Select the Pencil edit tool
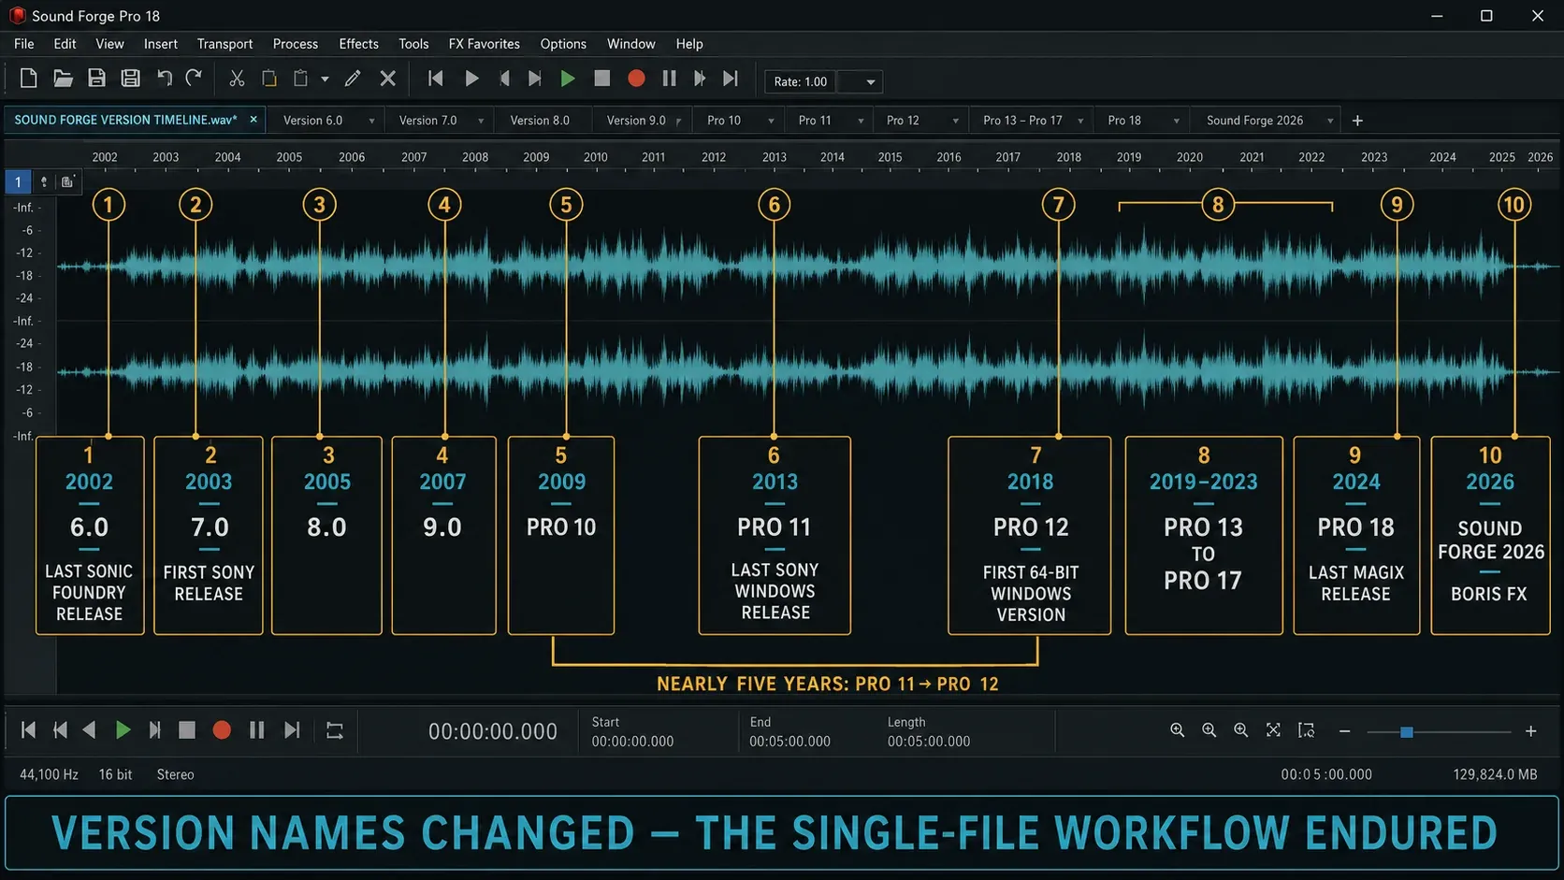1564x880 pixels. 353,79
